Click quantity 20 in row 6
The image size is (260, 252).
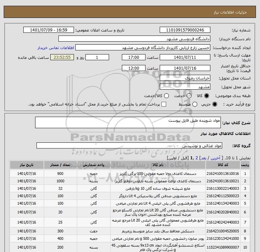tap(60, 212)
